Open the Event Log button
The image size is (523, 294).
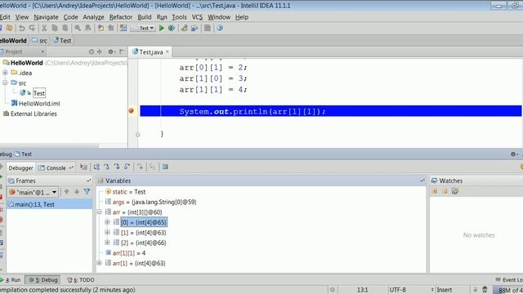click(509, 280)
